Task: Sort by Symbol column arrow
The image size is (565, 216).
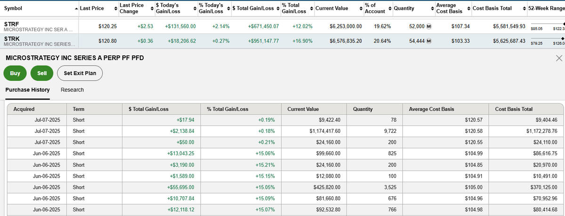Action: click(x=77, y=8)
